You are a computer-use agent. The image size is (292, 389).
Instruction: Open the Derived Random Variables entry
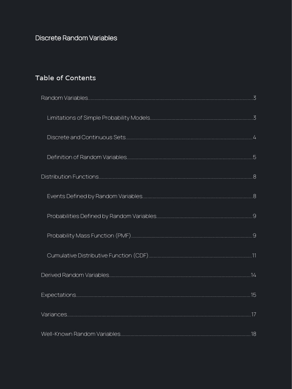click(75, 275)
